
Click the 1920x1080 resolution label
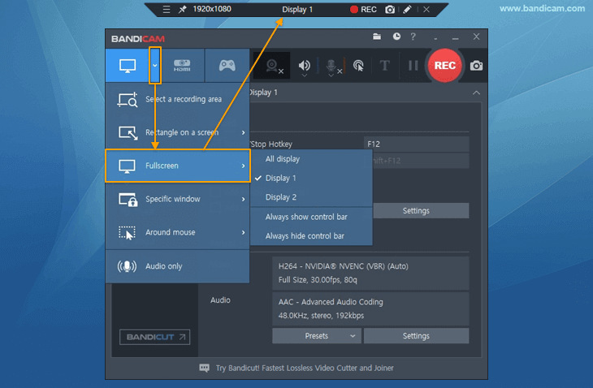pos(212,9)
